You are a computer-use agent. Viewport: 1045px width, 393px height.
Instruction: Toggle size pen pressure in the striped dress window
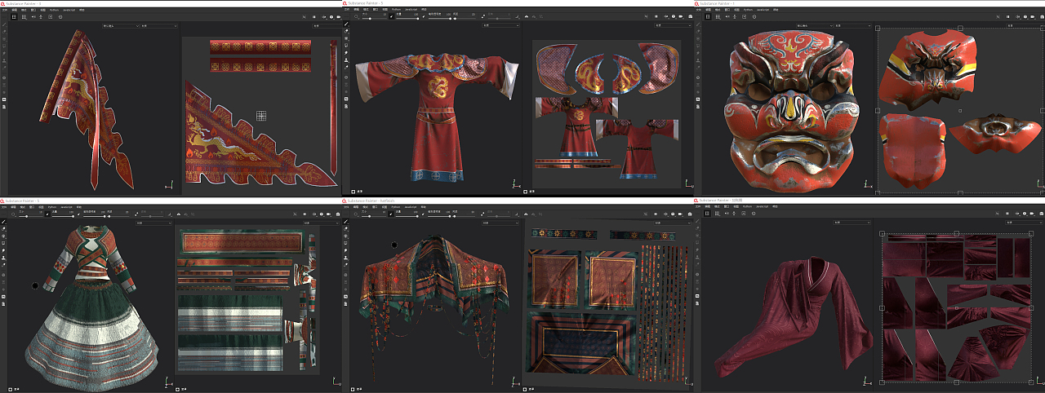[x=47, y=214]
